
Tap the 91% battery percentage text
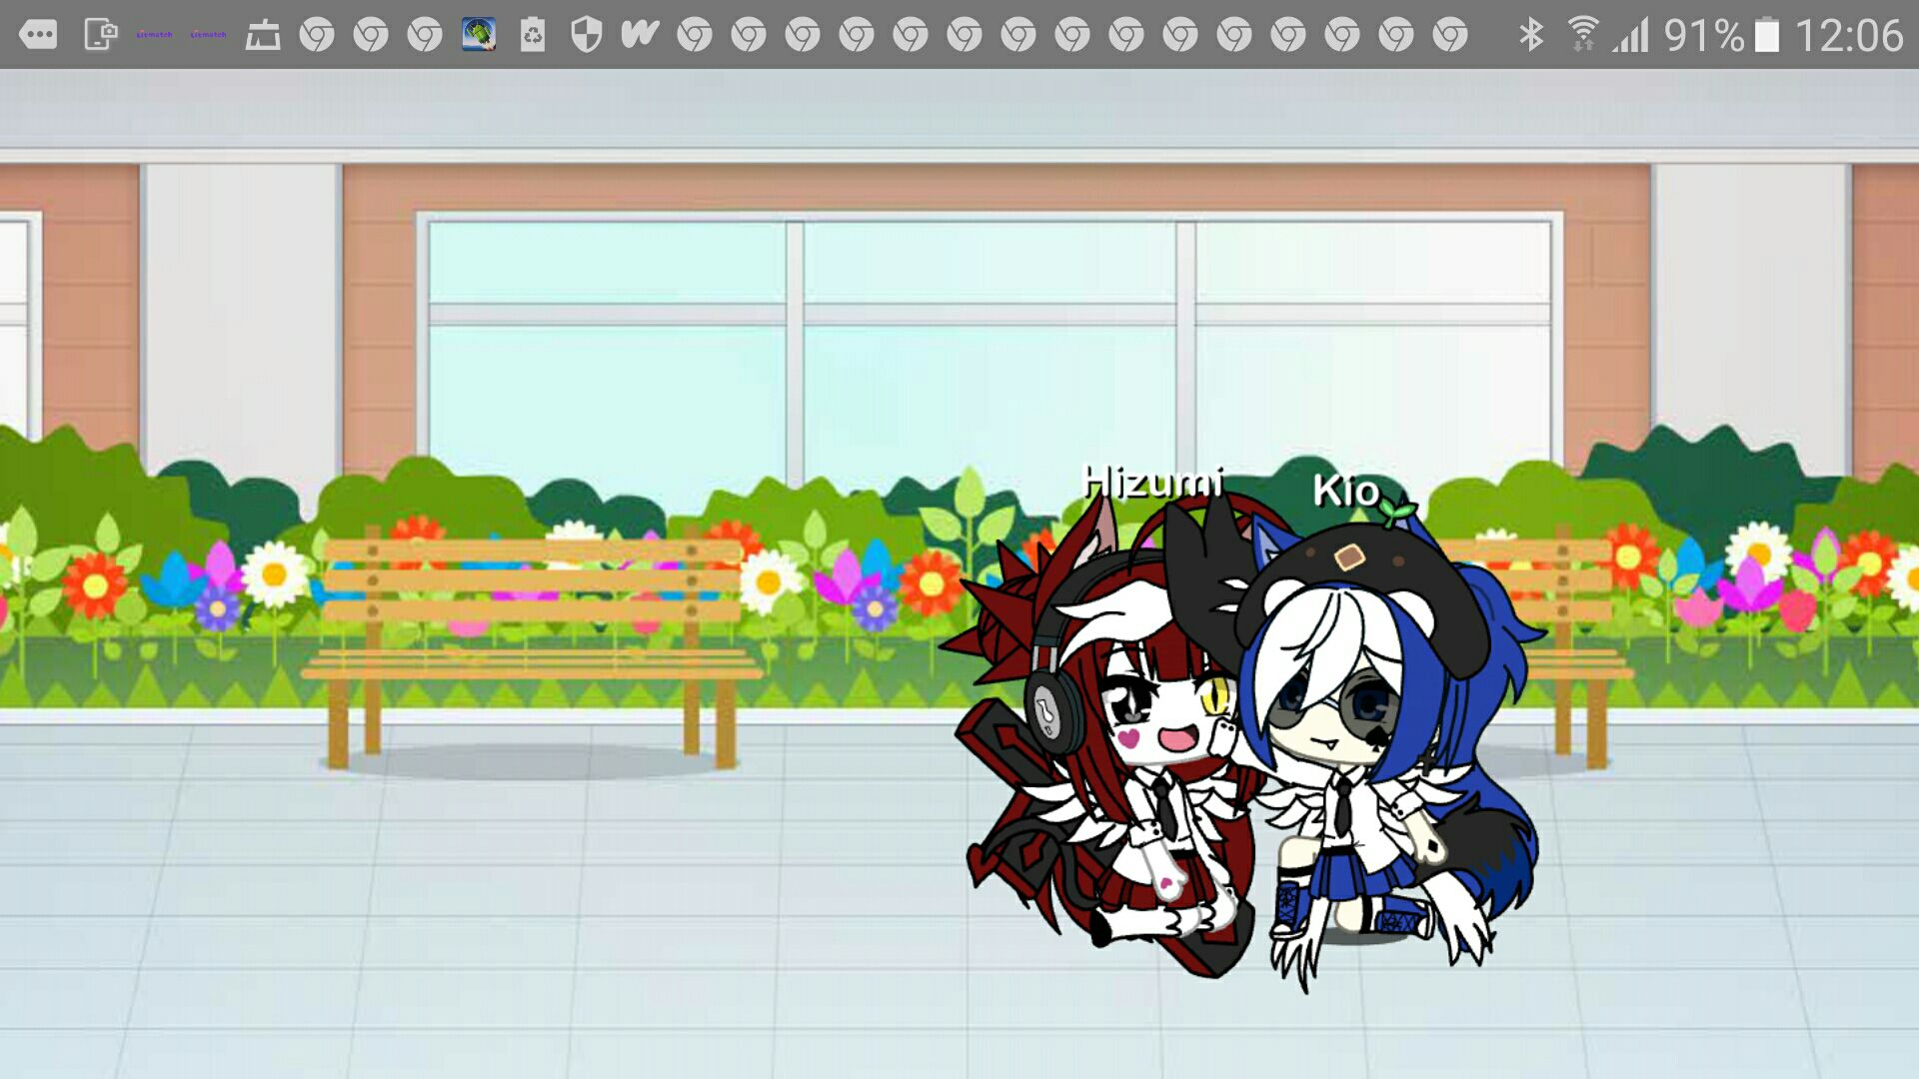(x=1704, y=36)
